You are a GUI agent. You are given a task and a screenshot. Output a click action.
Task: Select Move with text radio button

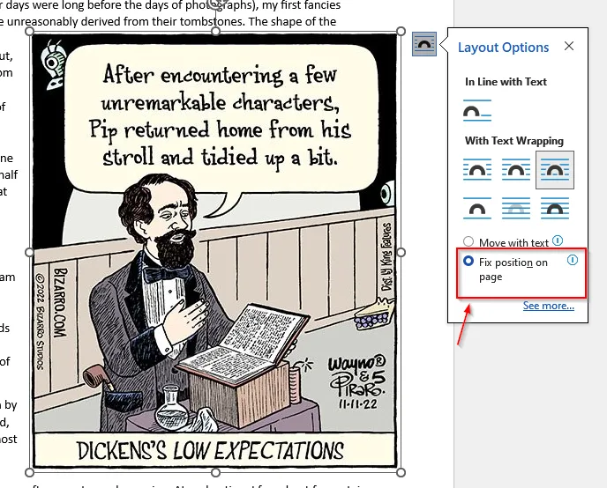click(x=468, y=242)
